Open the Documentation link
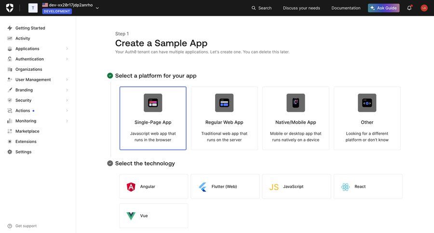The image size is (434, 233). 346,8
